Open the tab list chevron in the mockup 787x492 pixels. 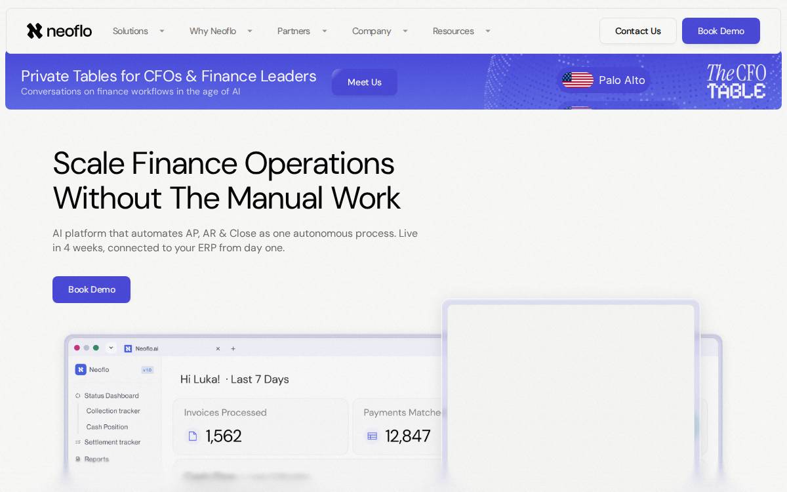[111, 348]
